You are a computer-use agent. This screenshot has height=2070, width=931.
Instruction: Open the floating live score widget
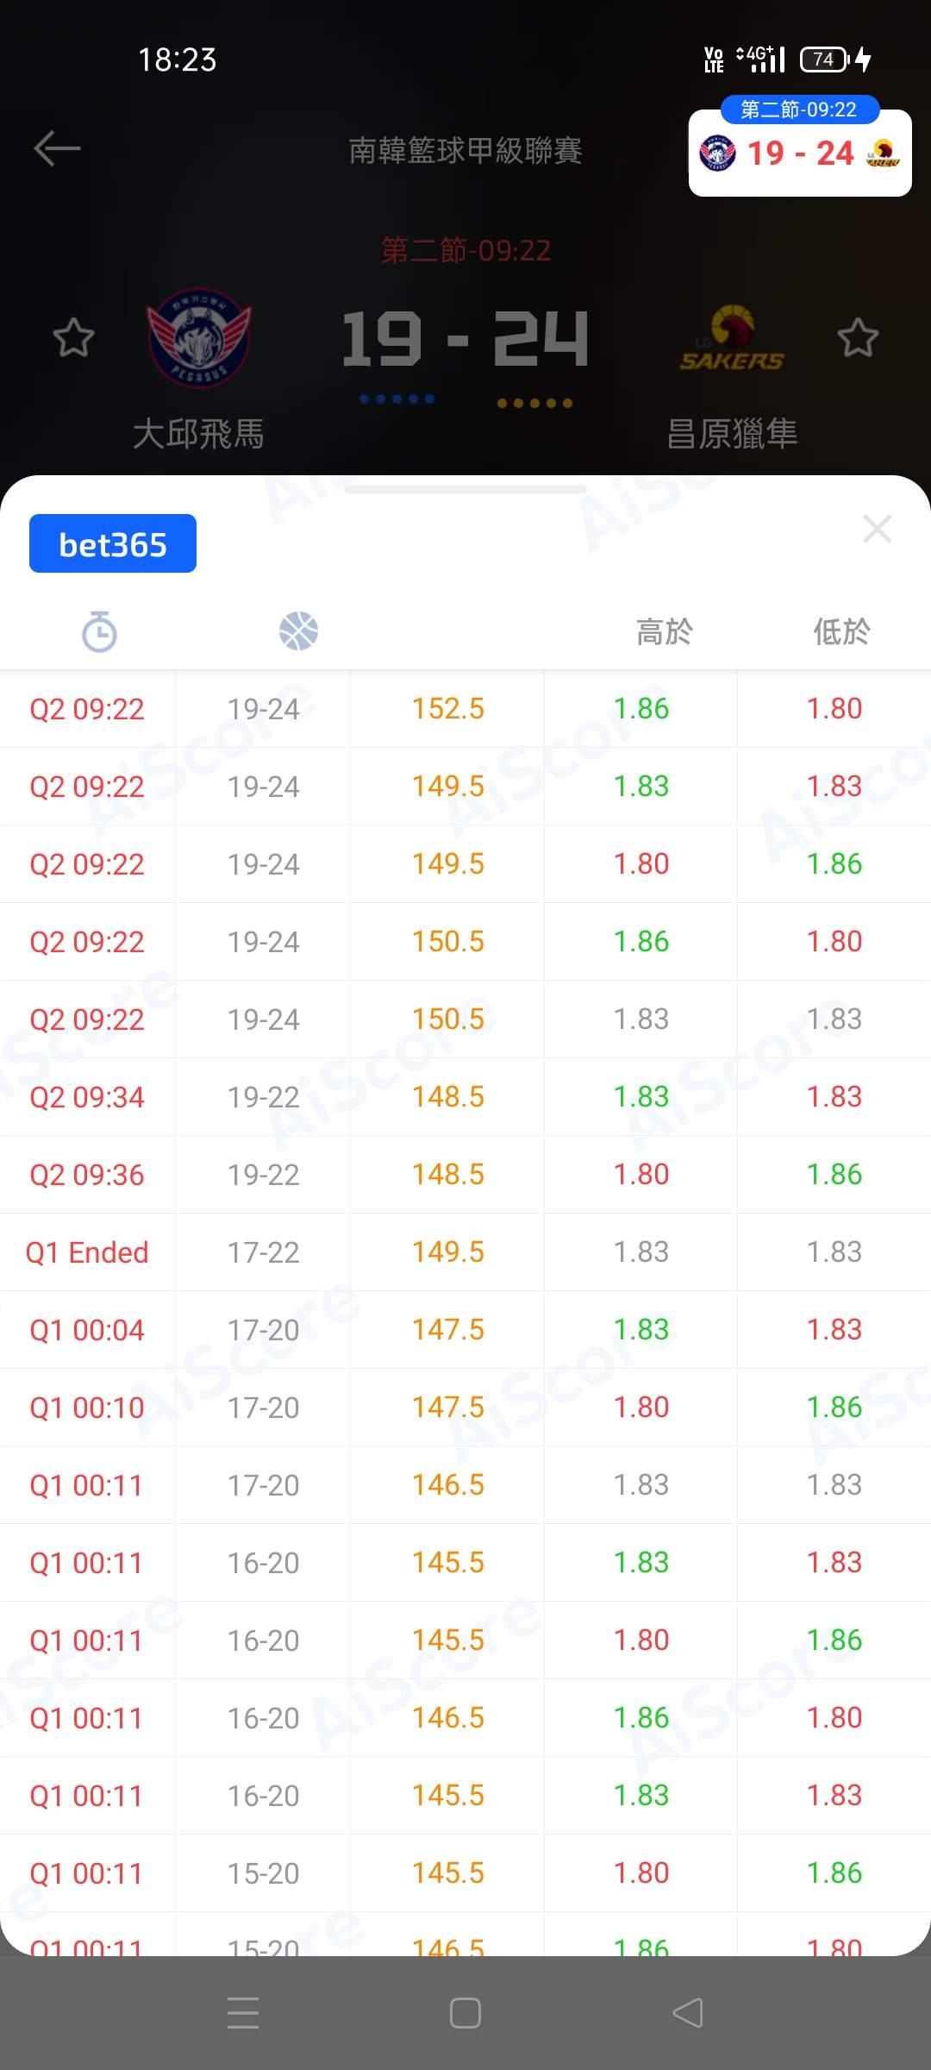coord(800,154)
